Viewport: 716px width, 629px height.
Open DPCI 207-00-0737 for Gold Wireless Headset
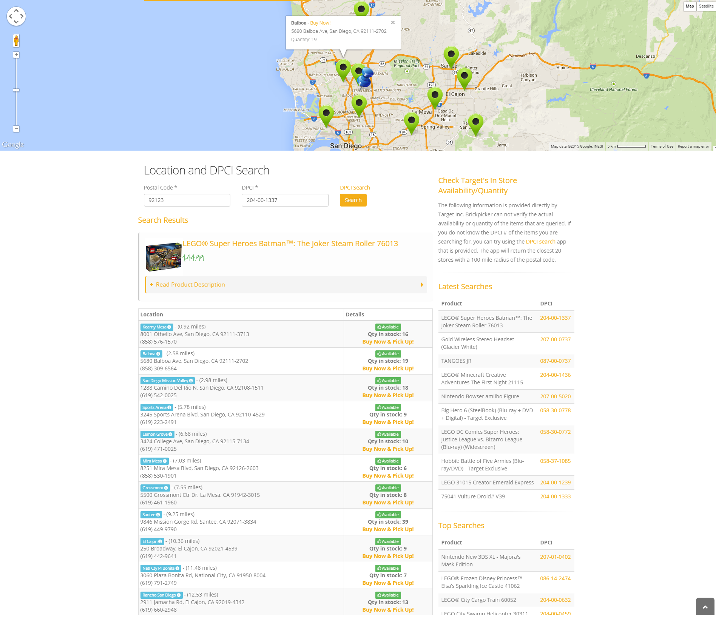click(x=555, y=339)
